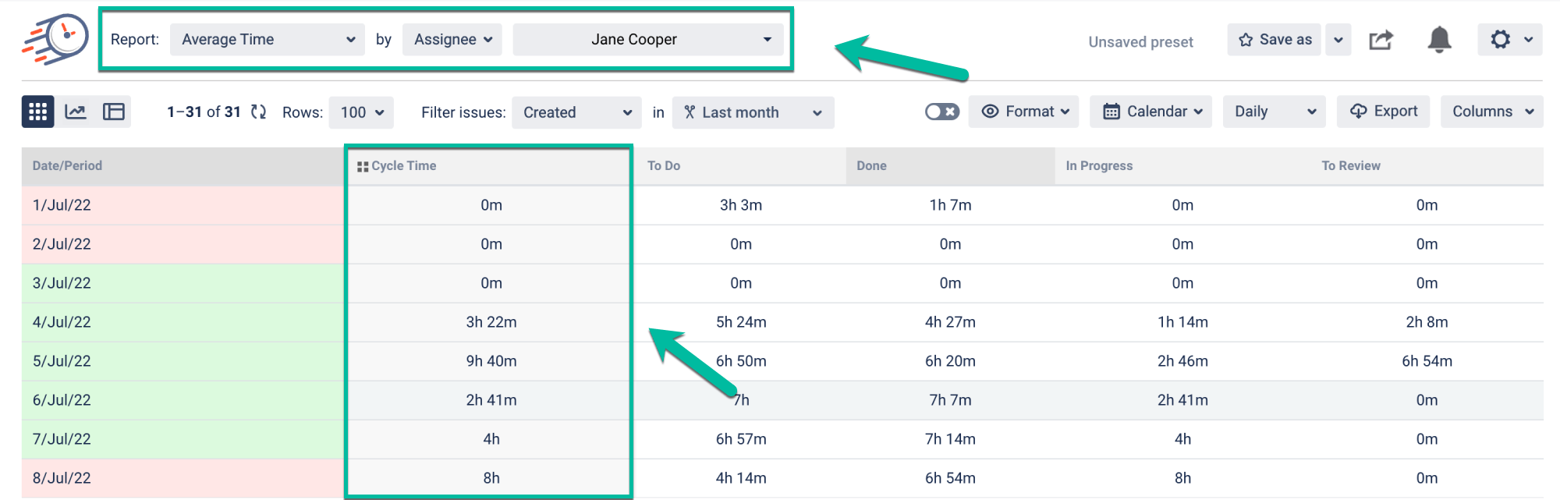
Task: Toggle the switch left of Format
Action: 942,112
